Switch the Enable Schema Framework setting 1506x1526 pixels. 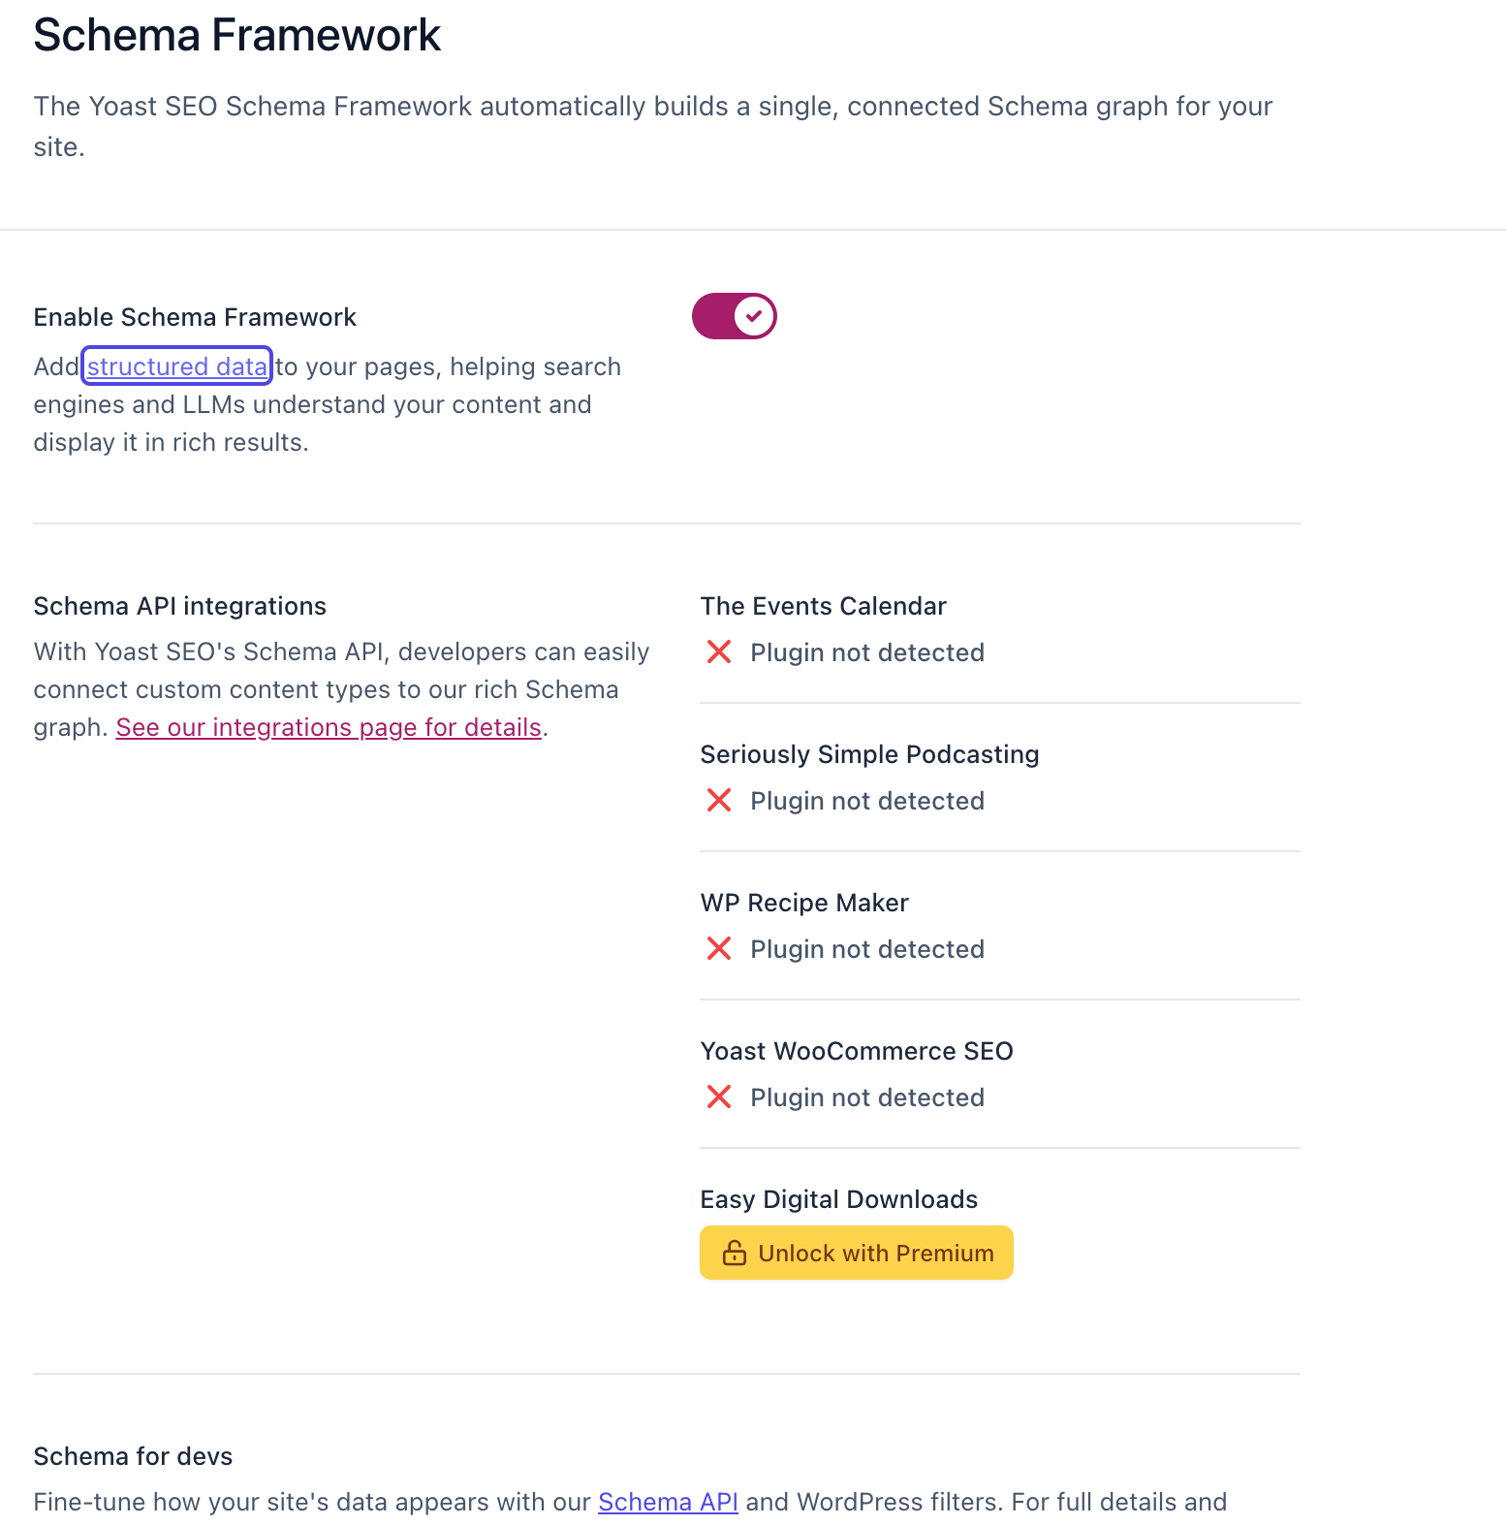[x=734, y=315]
